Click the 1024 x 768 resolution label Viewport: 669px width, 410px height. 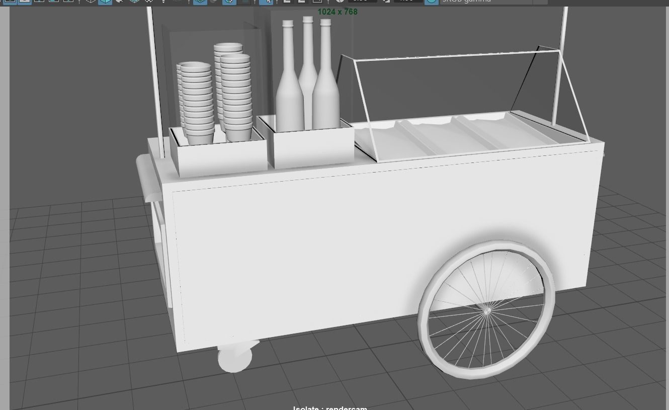point(338,12)
